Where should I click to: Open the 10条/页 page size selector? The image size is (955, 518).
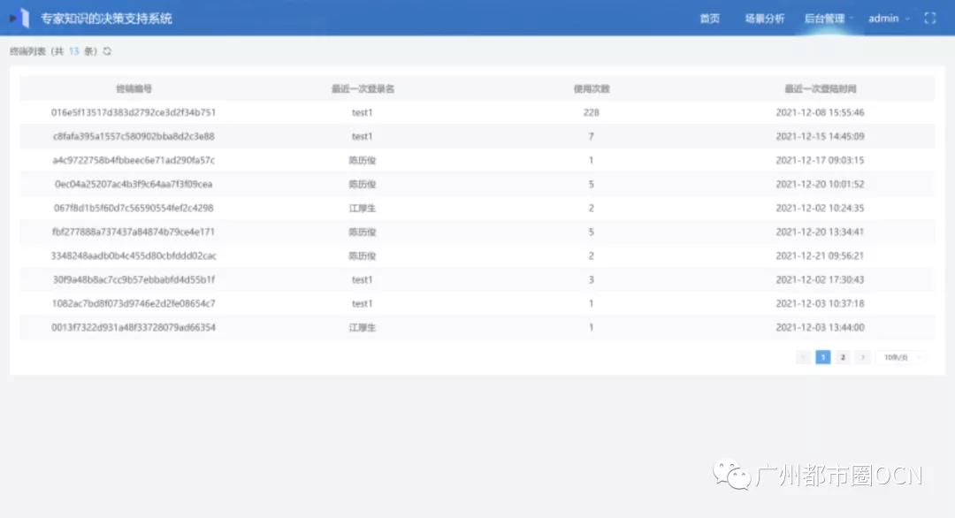902,357
